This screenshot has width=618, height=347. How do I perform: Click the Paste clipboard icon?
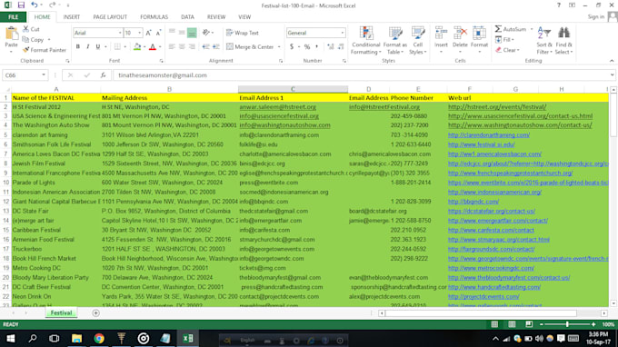(x=12, y=34)
